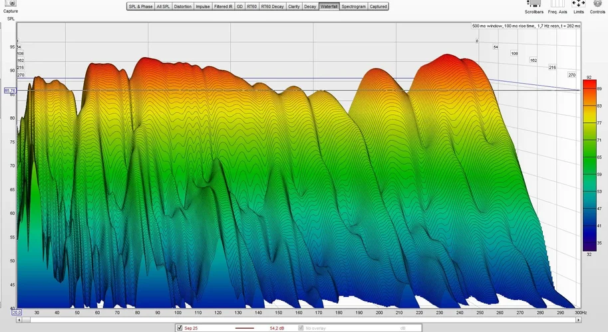Click the horizontal scrollbar left arrow
The image size is (608, 332).
[x=19, y=319]
